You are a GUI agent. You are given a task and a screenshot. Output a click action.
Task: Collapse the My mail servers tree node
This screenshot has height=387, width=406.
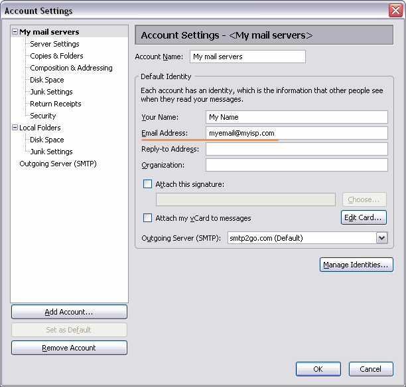pyautogui.click(x=15, y=32)
